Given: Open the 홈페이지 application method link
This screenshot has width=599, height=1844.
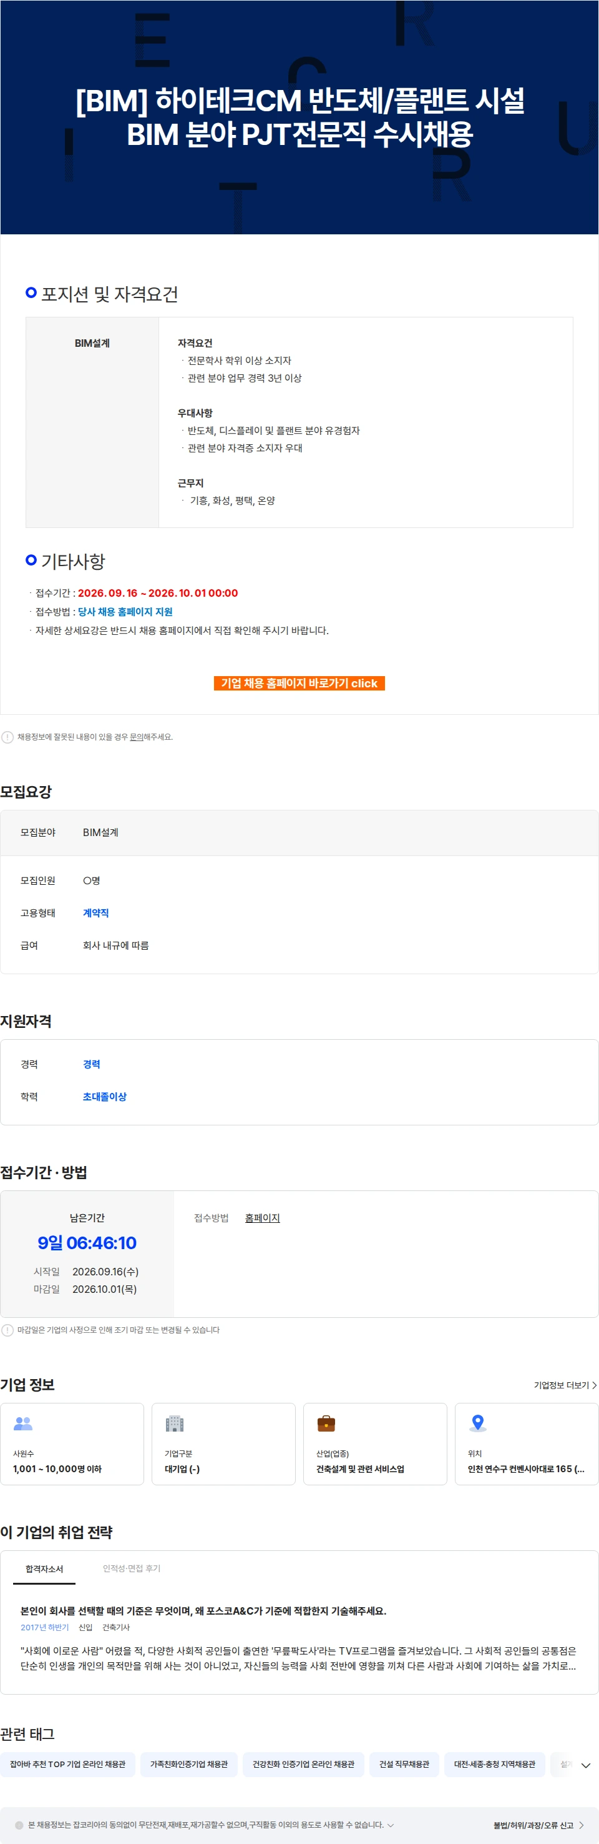Looking at the screenshot, I should point(262,1218).
